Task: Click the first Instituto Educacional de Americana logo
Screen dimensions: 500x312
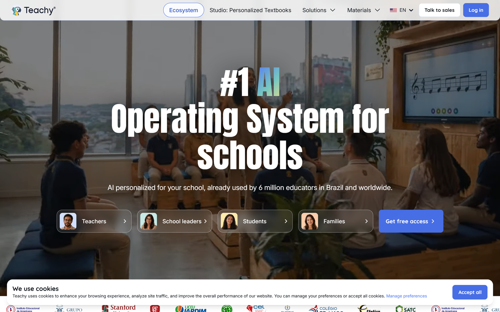Action: (x=23, y=309)
